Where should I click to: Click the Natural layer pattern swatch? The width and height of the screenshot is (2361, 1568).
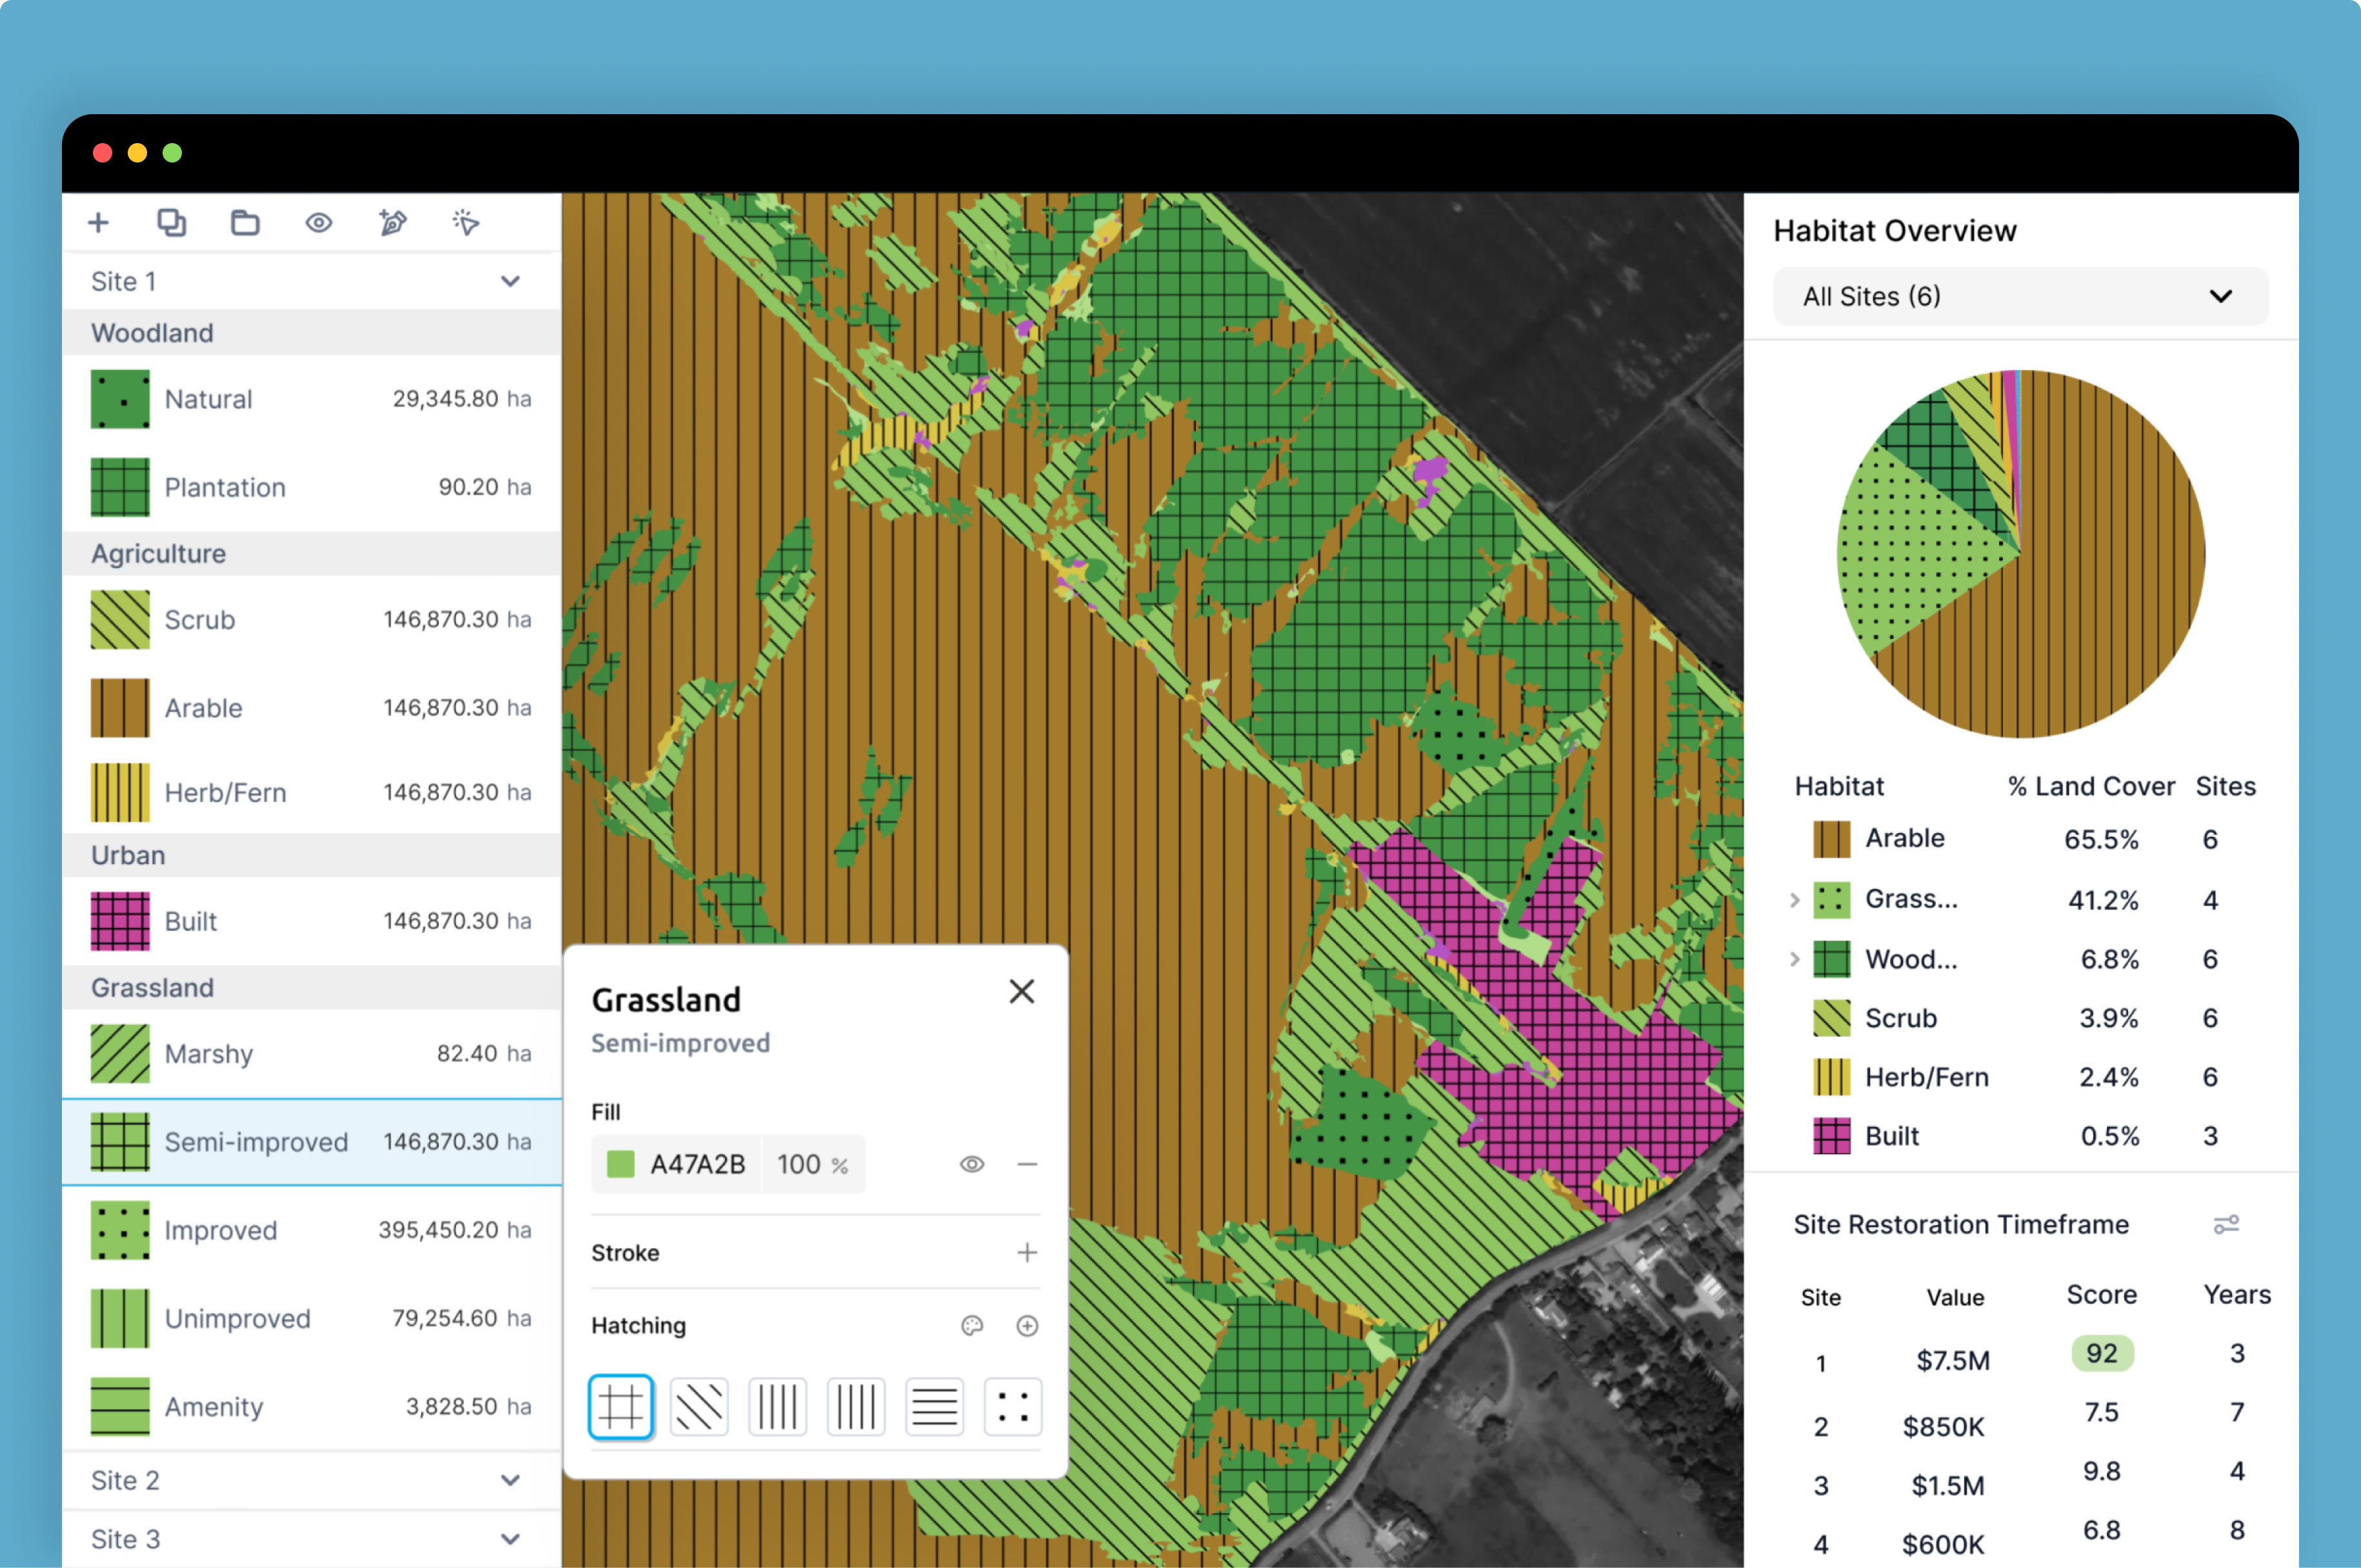(x=120, y=399)
